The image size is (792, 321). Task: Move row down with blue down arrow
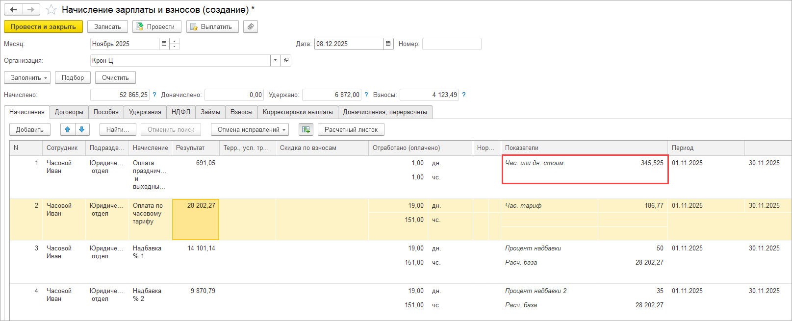(82, 129)
